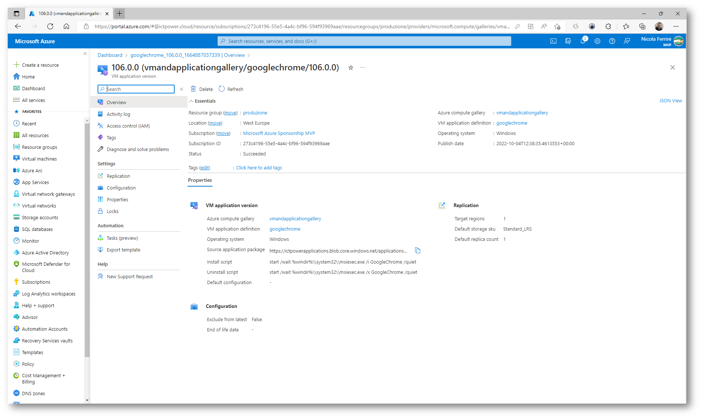This screenshot has height=419, width=702.
Task: Collapse the Azure left navigation sidebar
Action: [85, 54]
